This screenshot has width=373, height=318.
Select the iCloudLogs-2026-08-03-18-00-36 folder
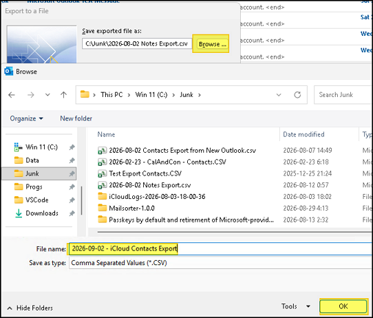point(157,197)
